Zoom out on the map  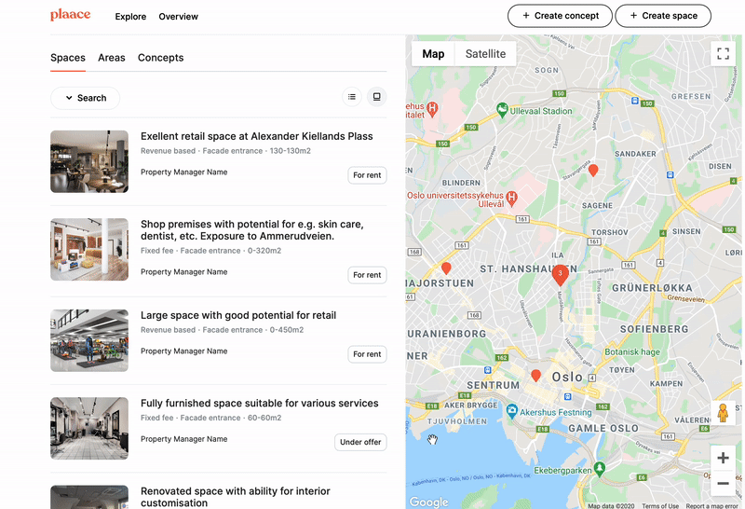(x=723, y=484)
